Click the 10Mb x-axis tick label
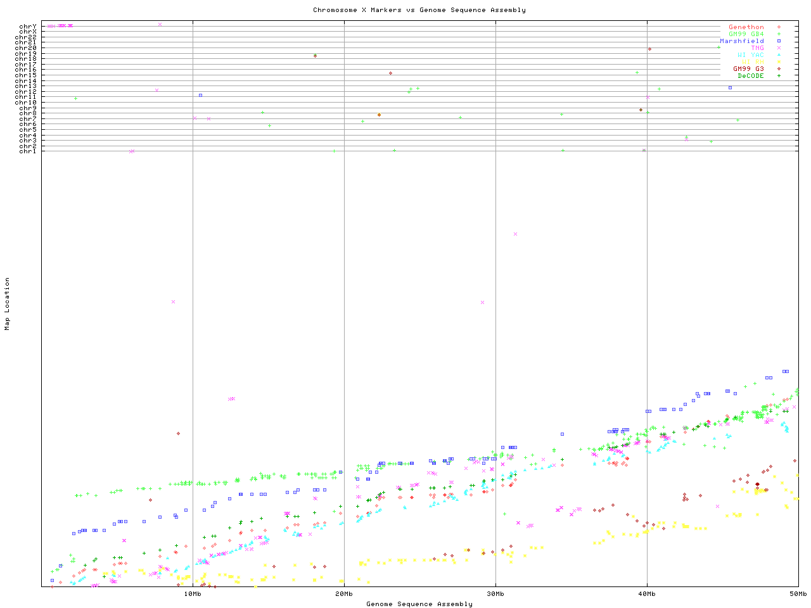Image resolution: width=811 pixels, height=608 pixels. coord(193,593)
